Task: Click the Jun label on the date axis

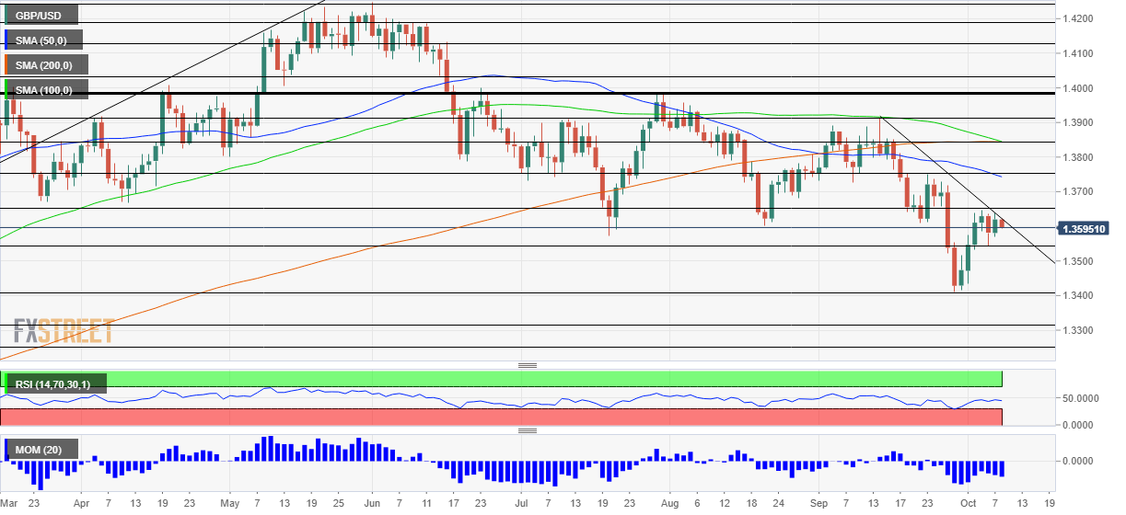Action: tap(372, 504)
